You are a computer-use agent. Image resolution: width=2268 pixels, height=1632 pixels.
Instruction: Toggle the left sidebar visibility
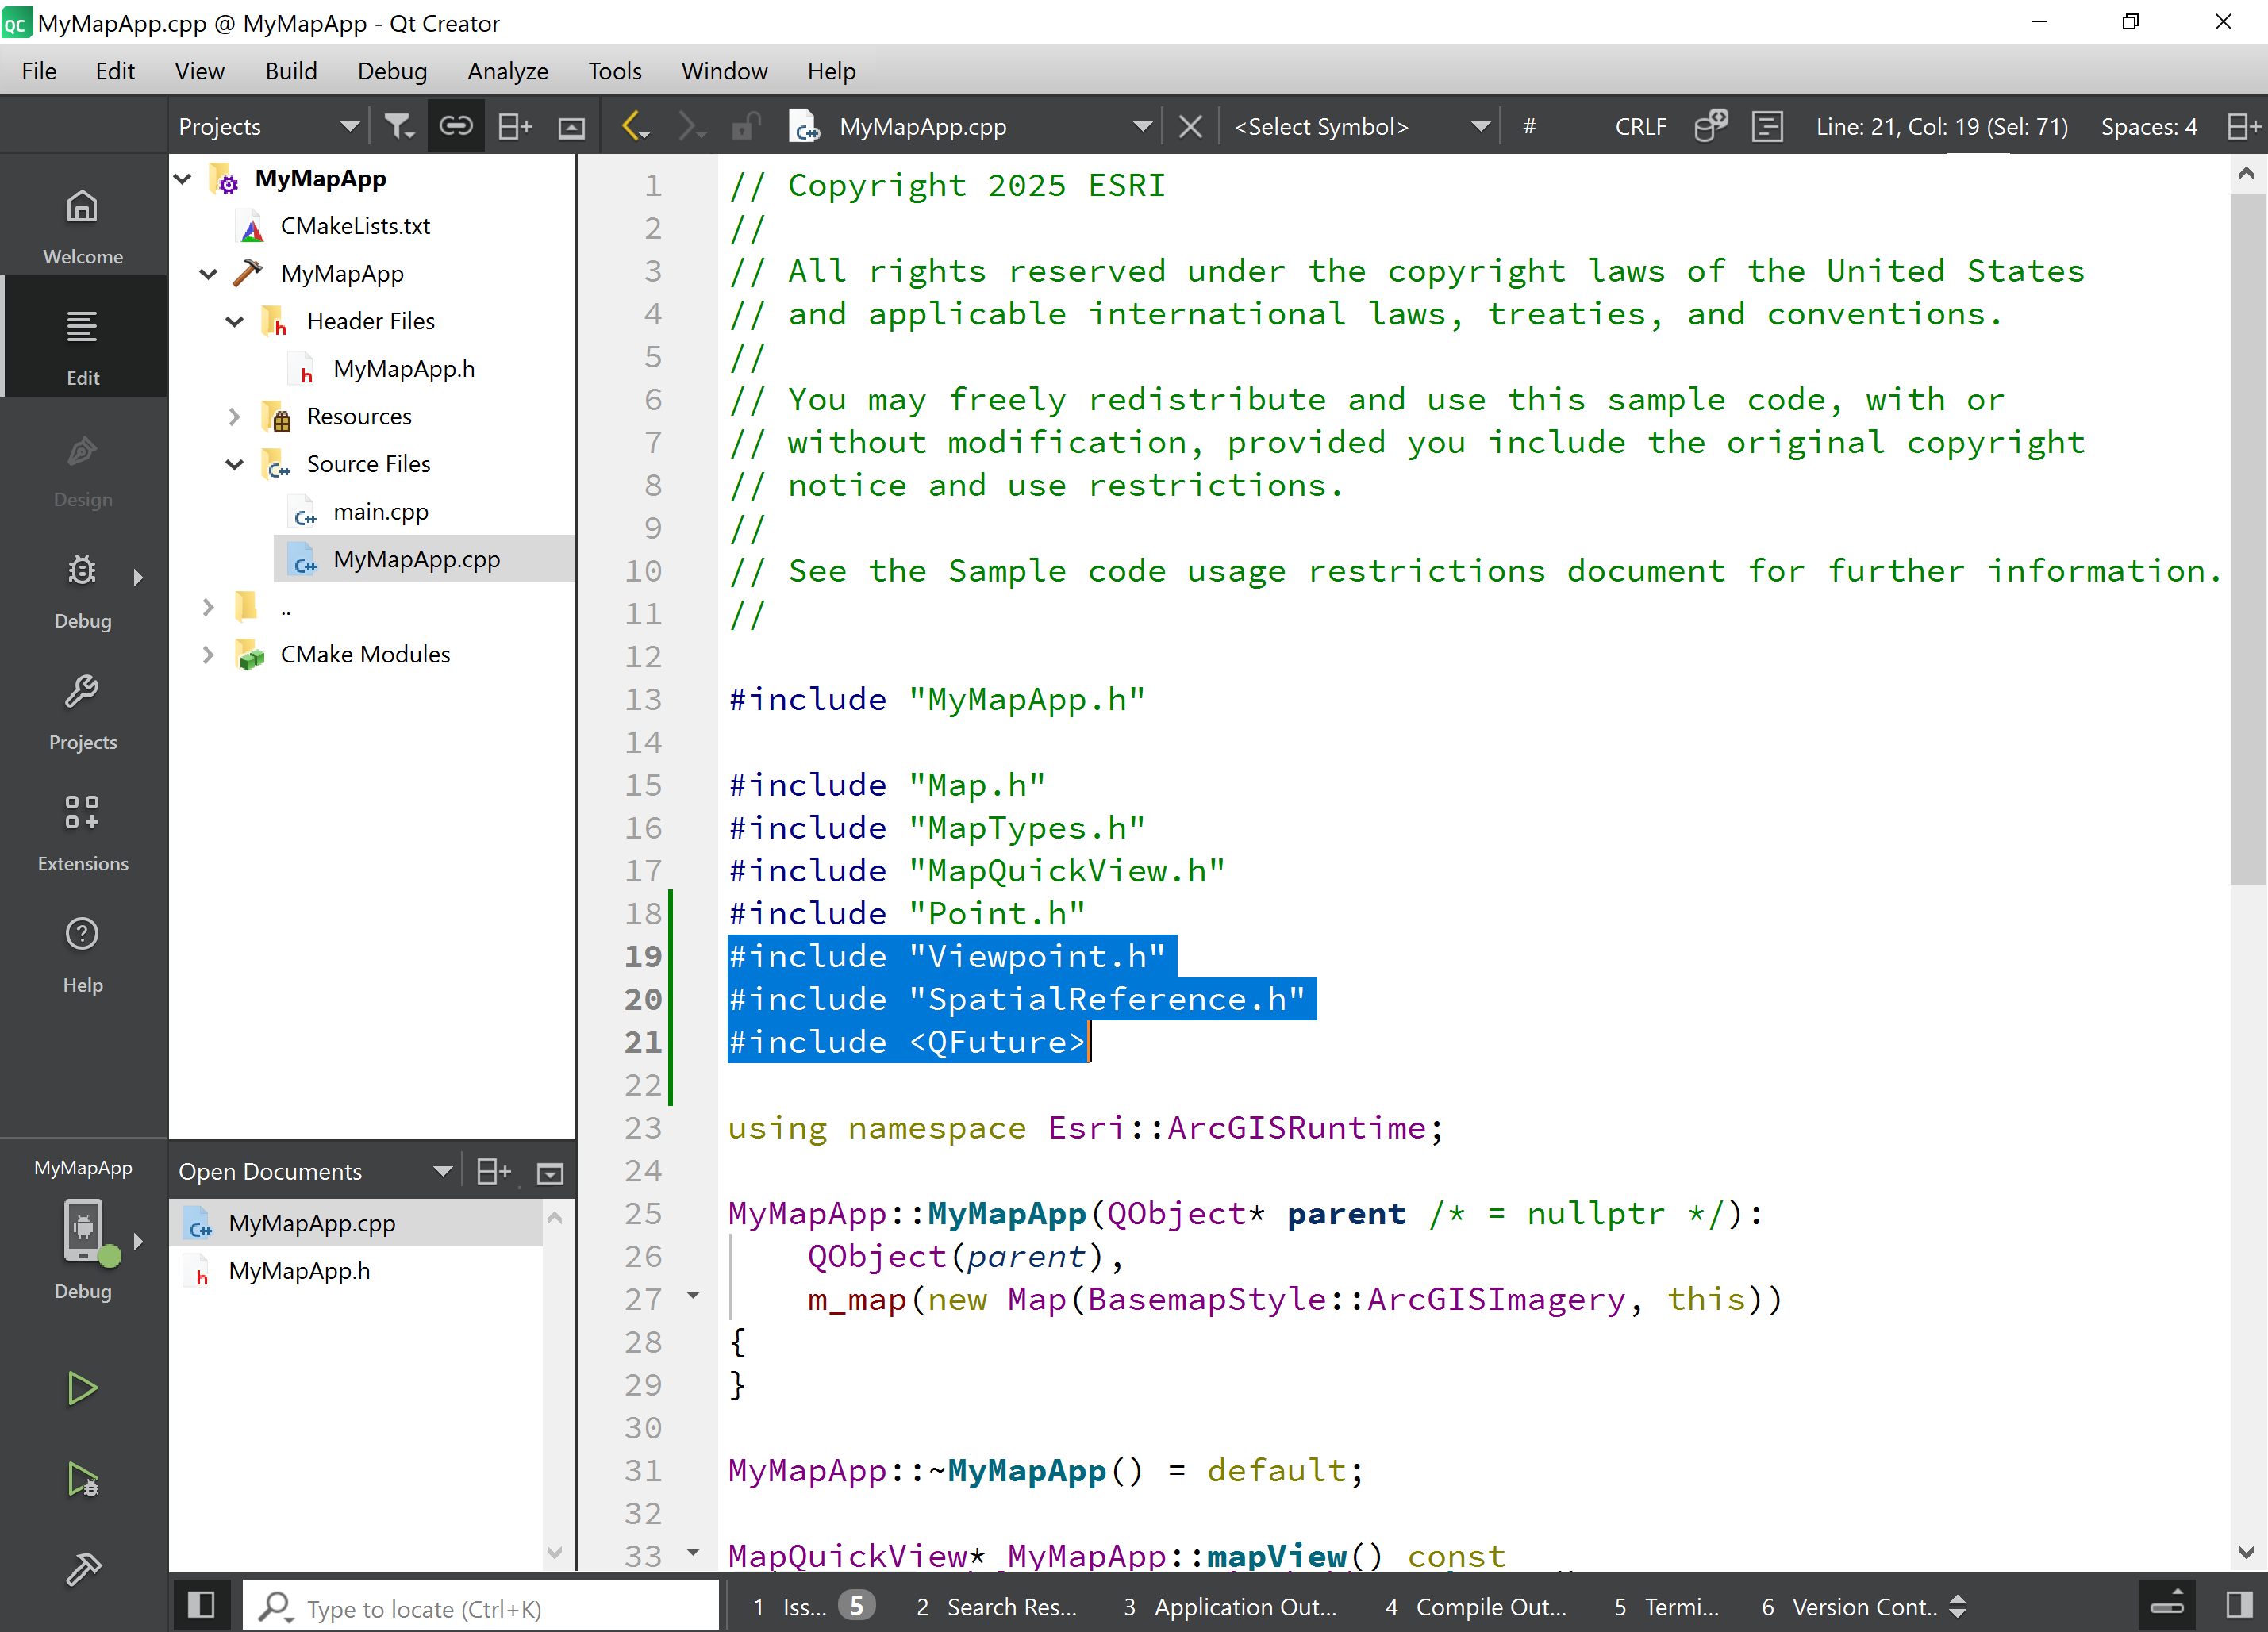point(201,1606)
